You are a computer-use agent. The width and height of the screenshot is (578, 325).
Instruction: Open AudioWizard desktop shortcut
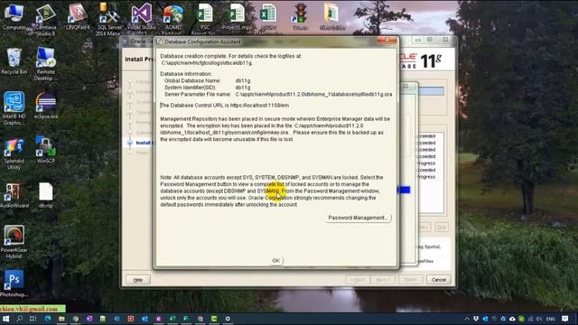click(14, 195)
